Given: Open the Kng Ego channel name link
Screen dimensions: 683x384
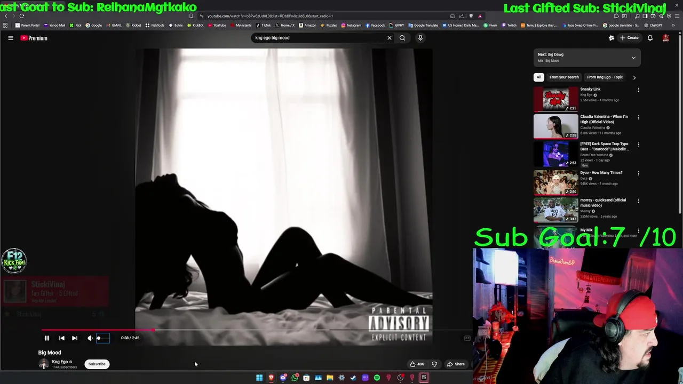Looking at the screenshot, I should (60, 362).
